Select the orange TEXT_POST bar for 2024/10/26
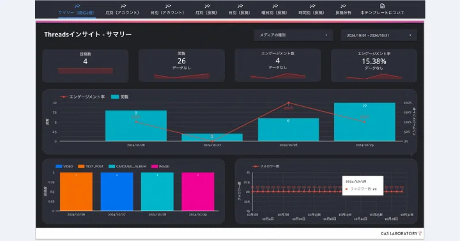Image resolution: width=460 pixels, height=241 pixels. (x=76, y=192)
